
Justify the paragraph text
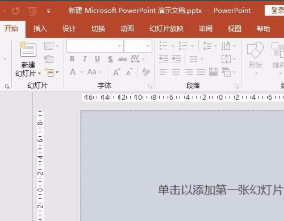(x=201, y=72)
